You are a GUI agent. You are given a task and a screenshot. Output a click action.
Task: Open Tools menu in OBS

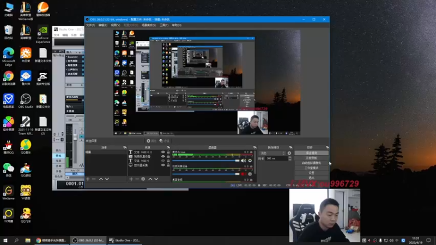click(164, 25)
